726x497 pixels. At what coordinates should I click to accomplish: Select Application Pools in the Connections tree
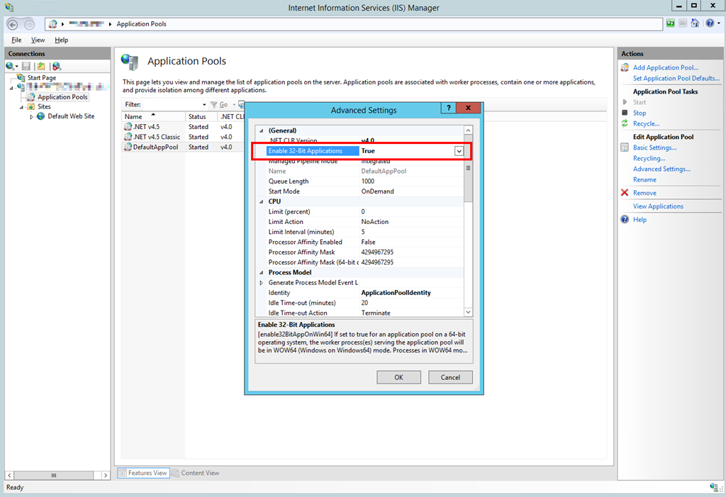tap(62, 97)
